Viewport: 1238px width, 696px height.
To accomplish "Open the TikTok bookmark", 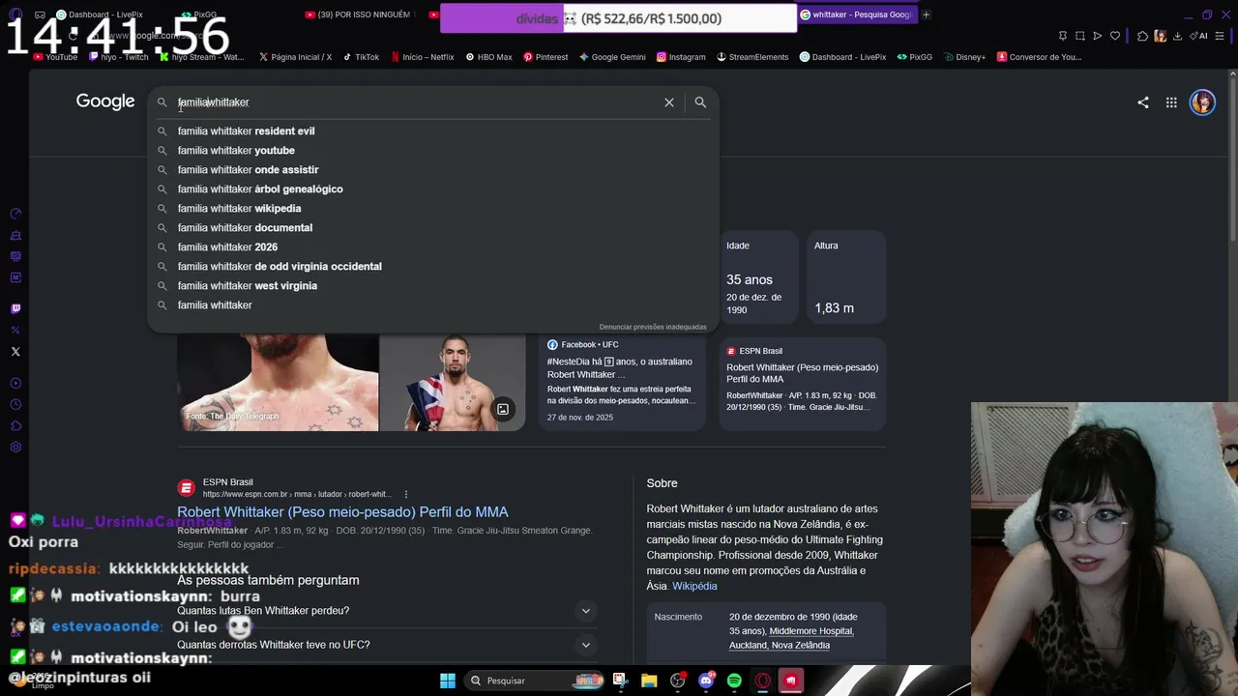I will [360, 57].
